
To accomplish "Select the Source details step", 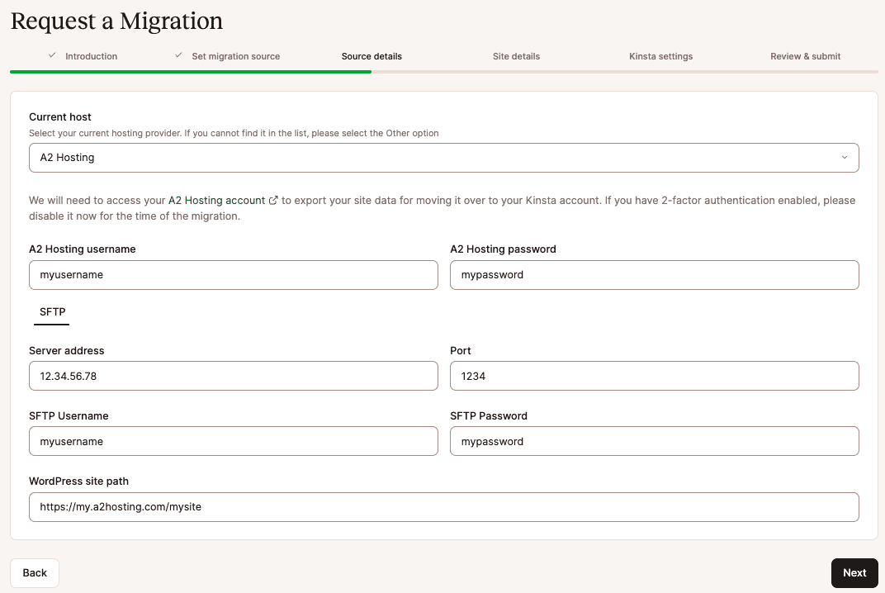I will tap(372, 56).
